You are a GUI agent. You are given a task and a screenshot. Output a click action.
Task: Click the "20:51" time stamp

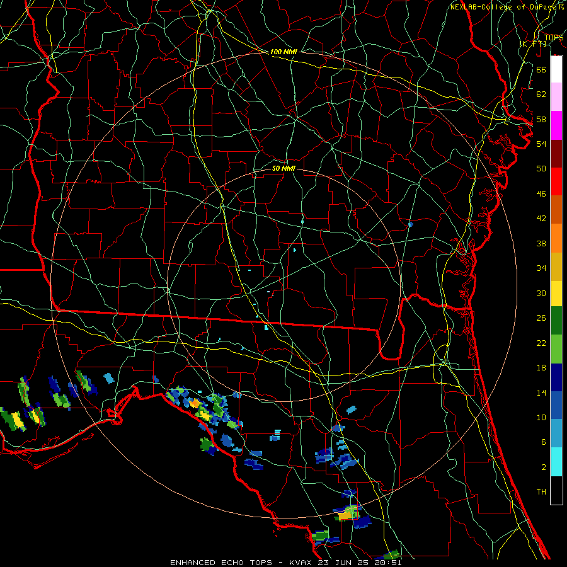pyautogui.click(x=389, y=563)
